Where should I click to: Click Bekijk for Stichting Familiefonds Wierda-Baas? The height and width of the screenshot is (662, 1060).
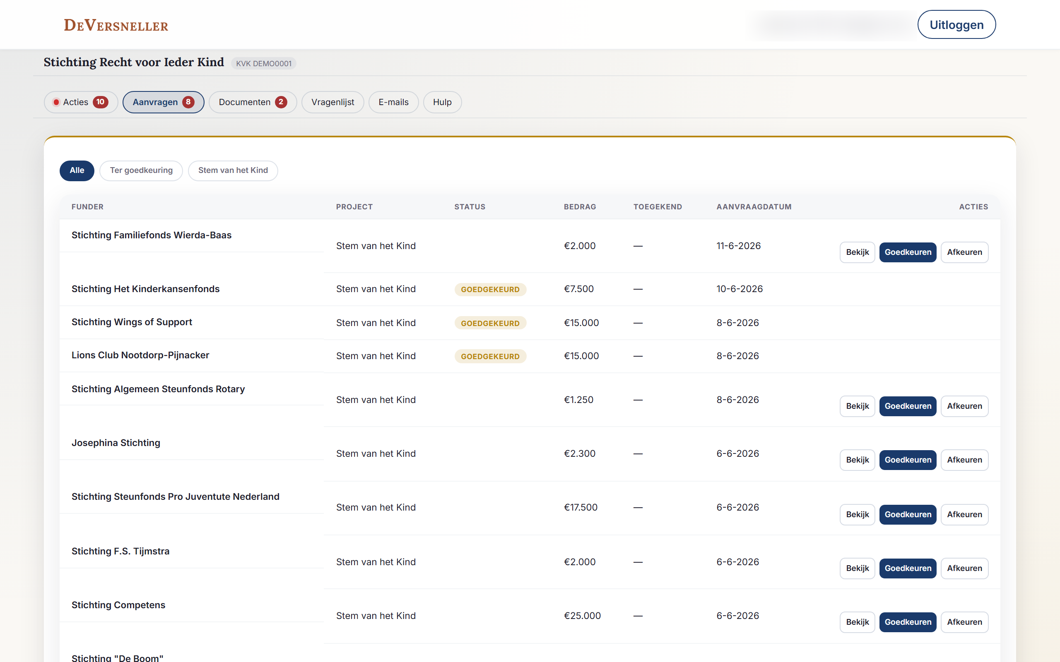(857, 252)
